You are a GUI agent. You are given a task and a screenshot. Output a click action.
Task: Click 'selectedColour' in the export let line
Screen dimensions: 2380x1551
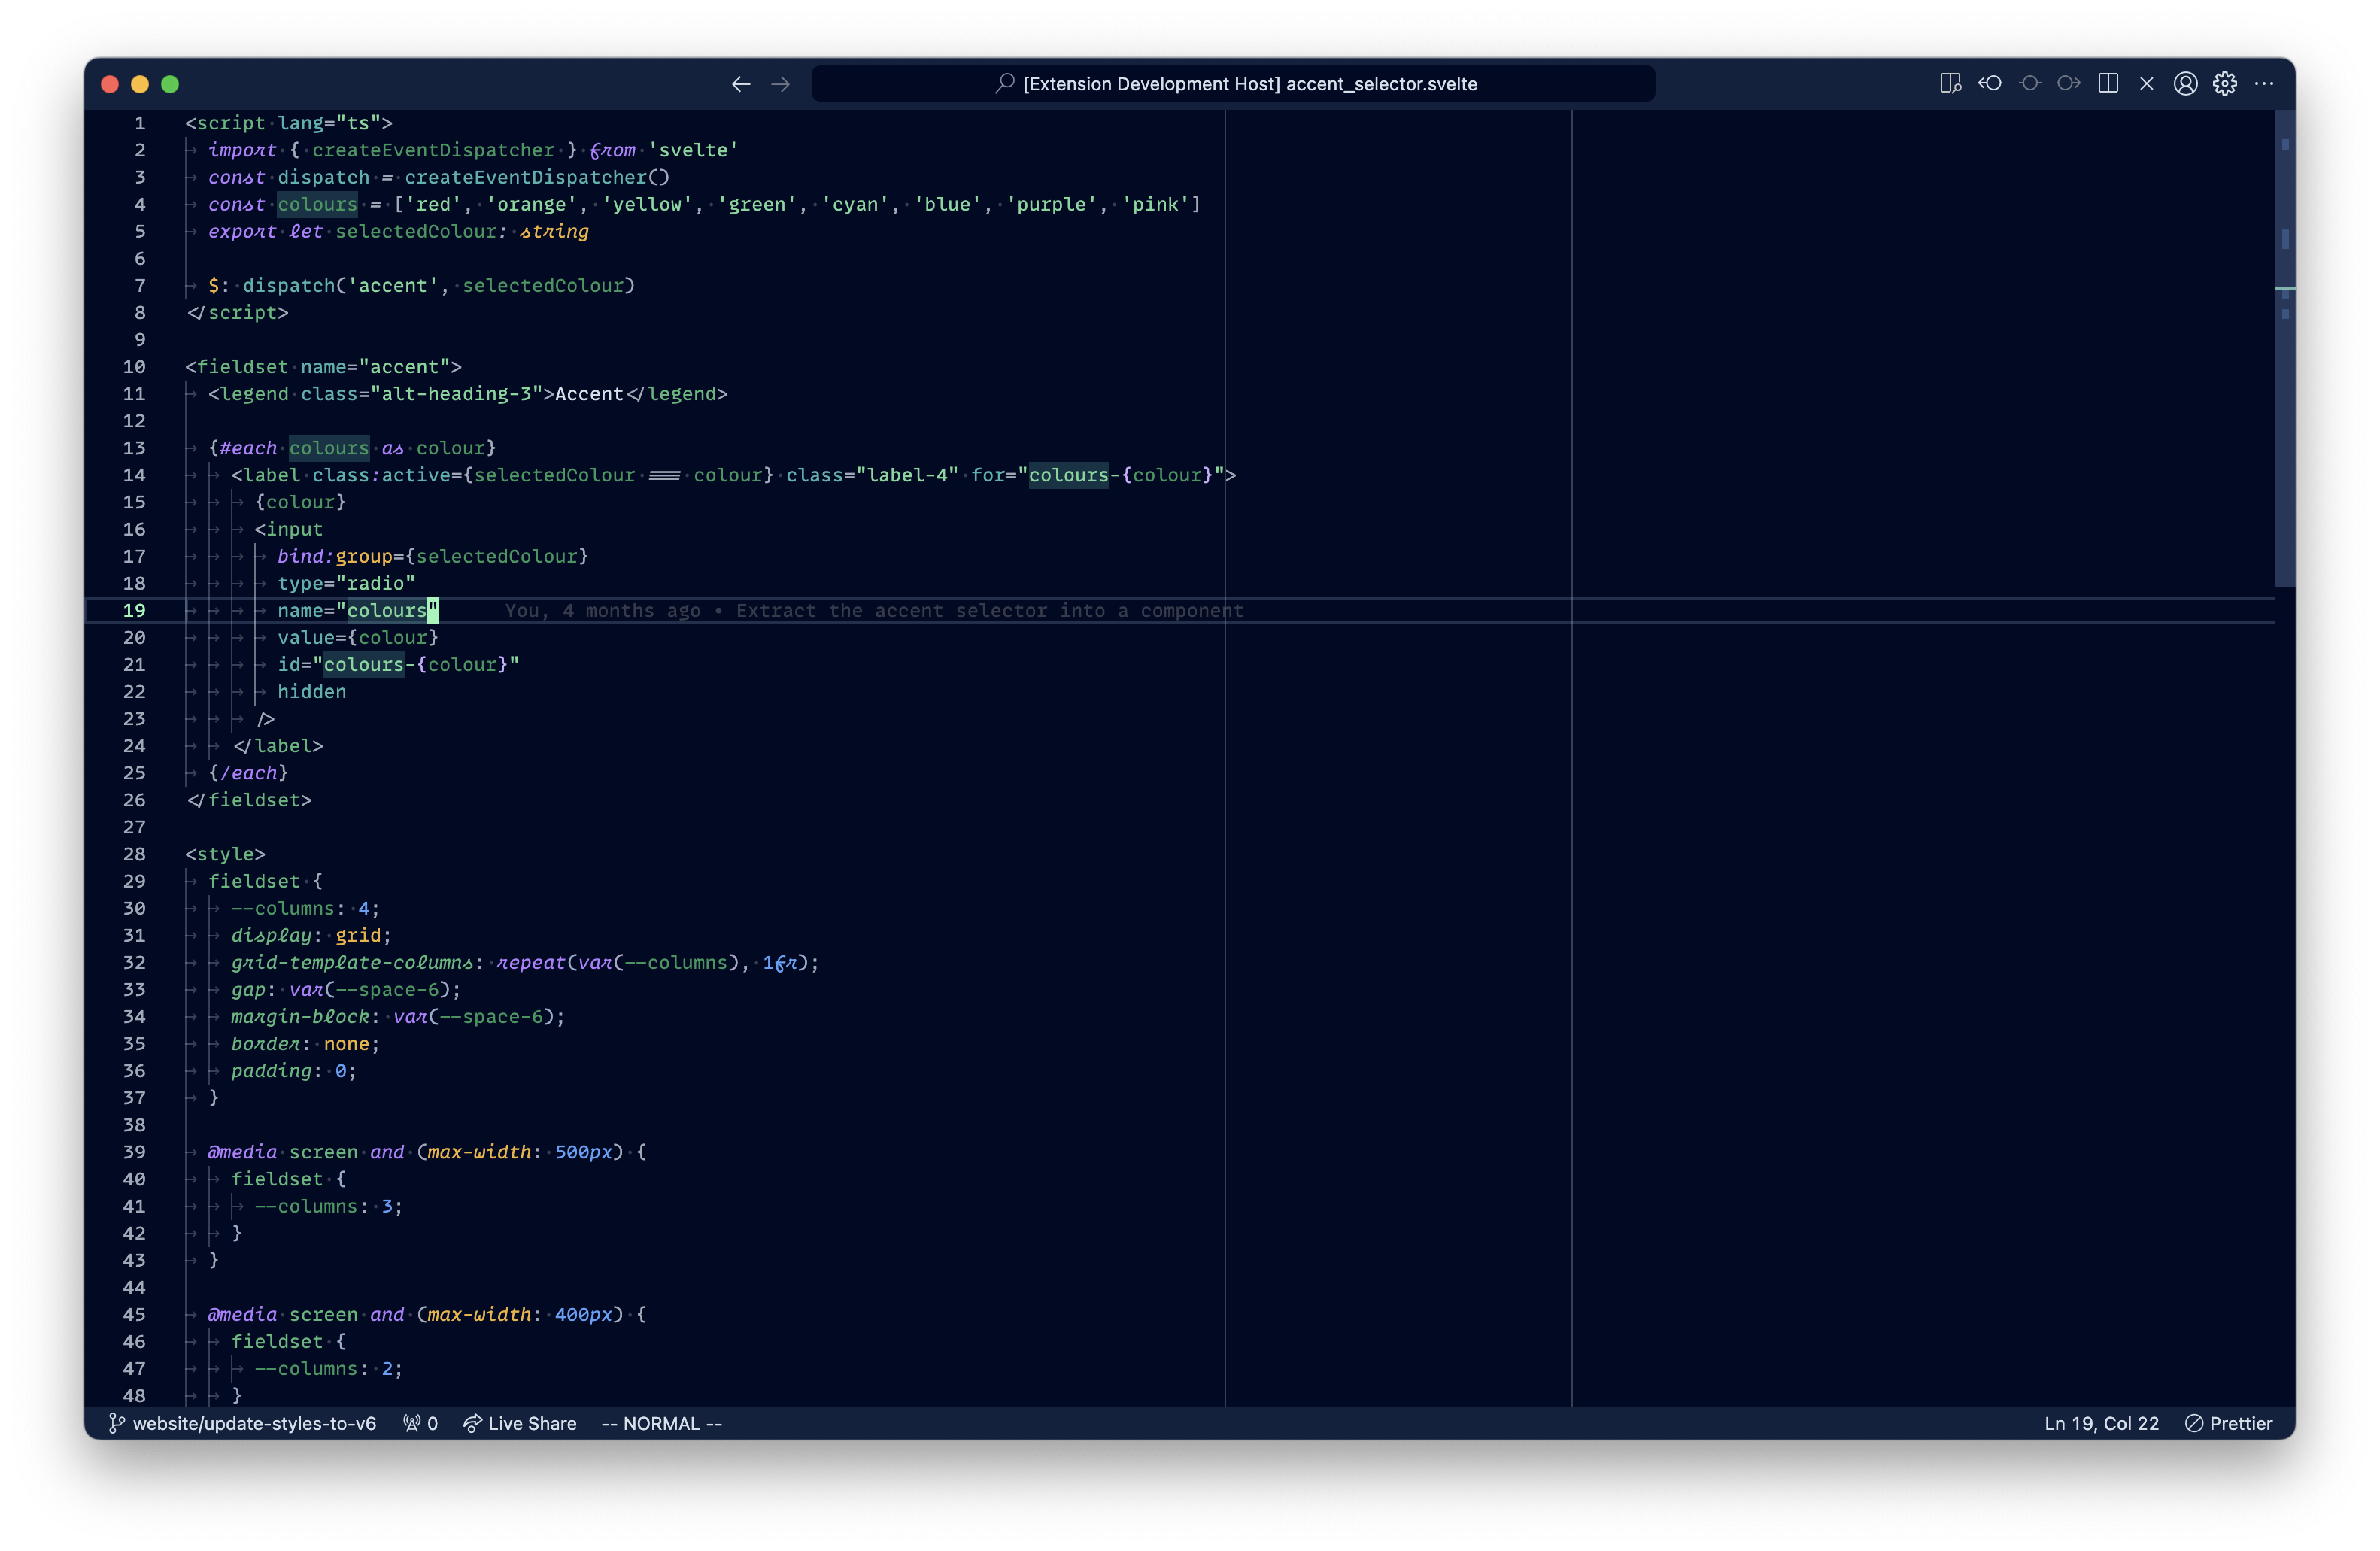pyautogui.click(x=416, y=230)
